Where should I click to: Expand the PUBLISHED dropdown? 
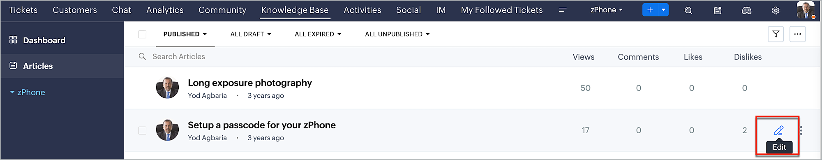pos(185,34)
